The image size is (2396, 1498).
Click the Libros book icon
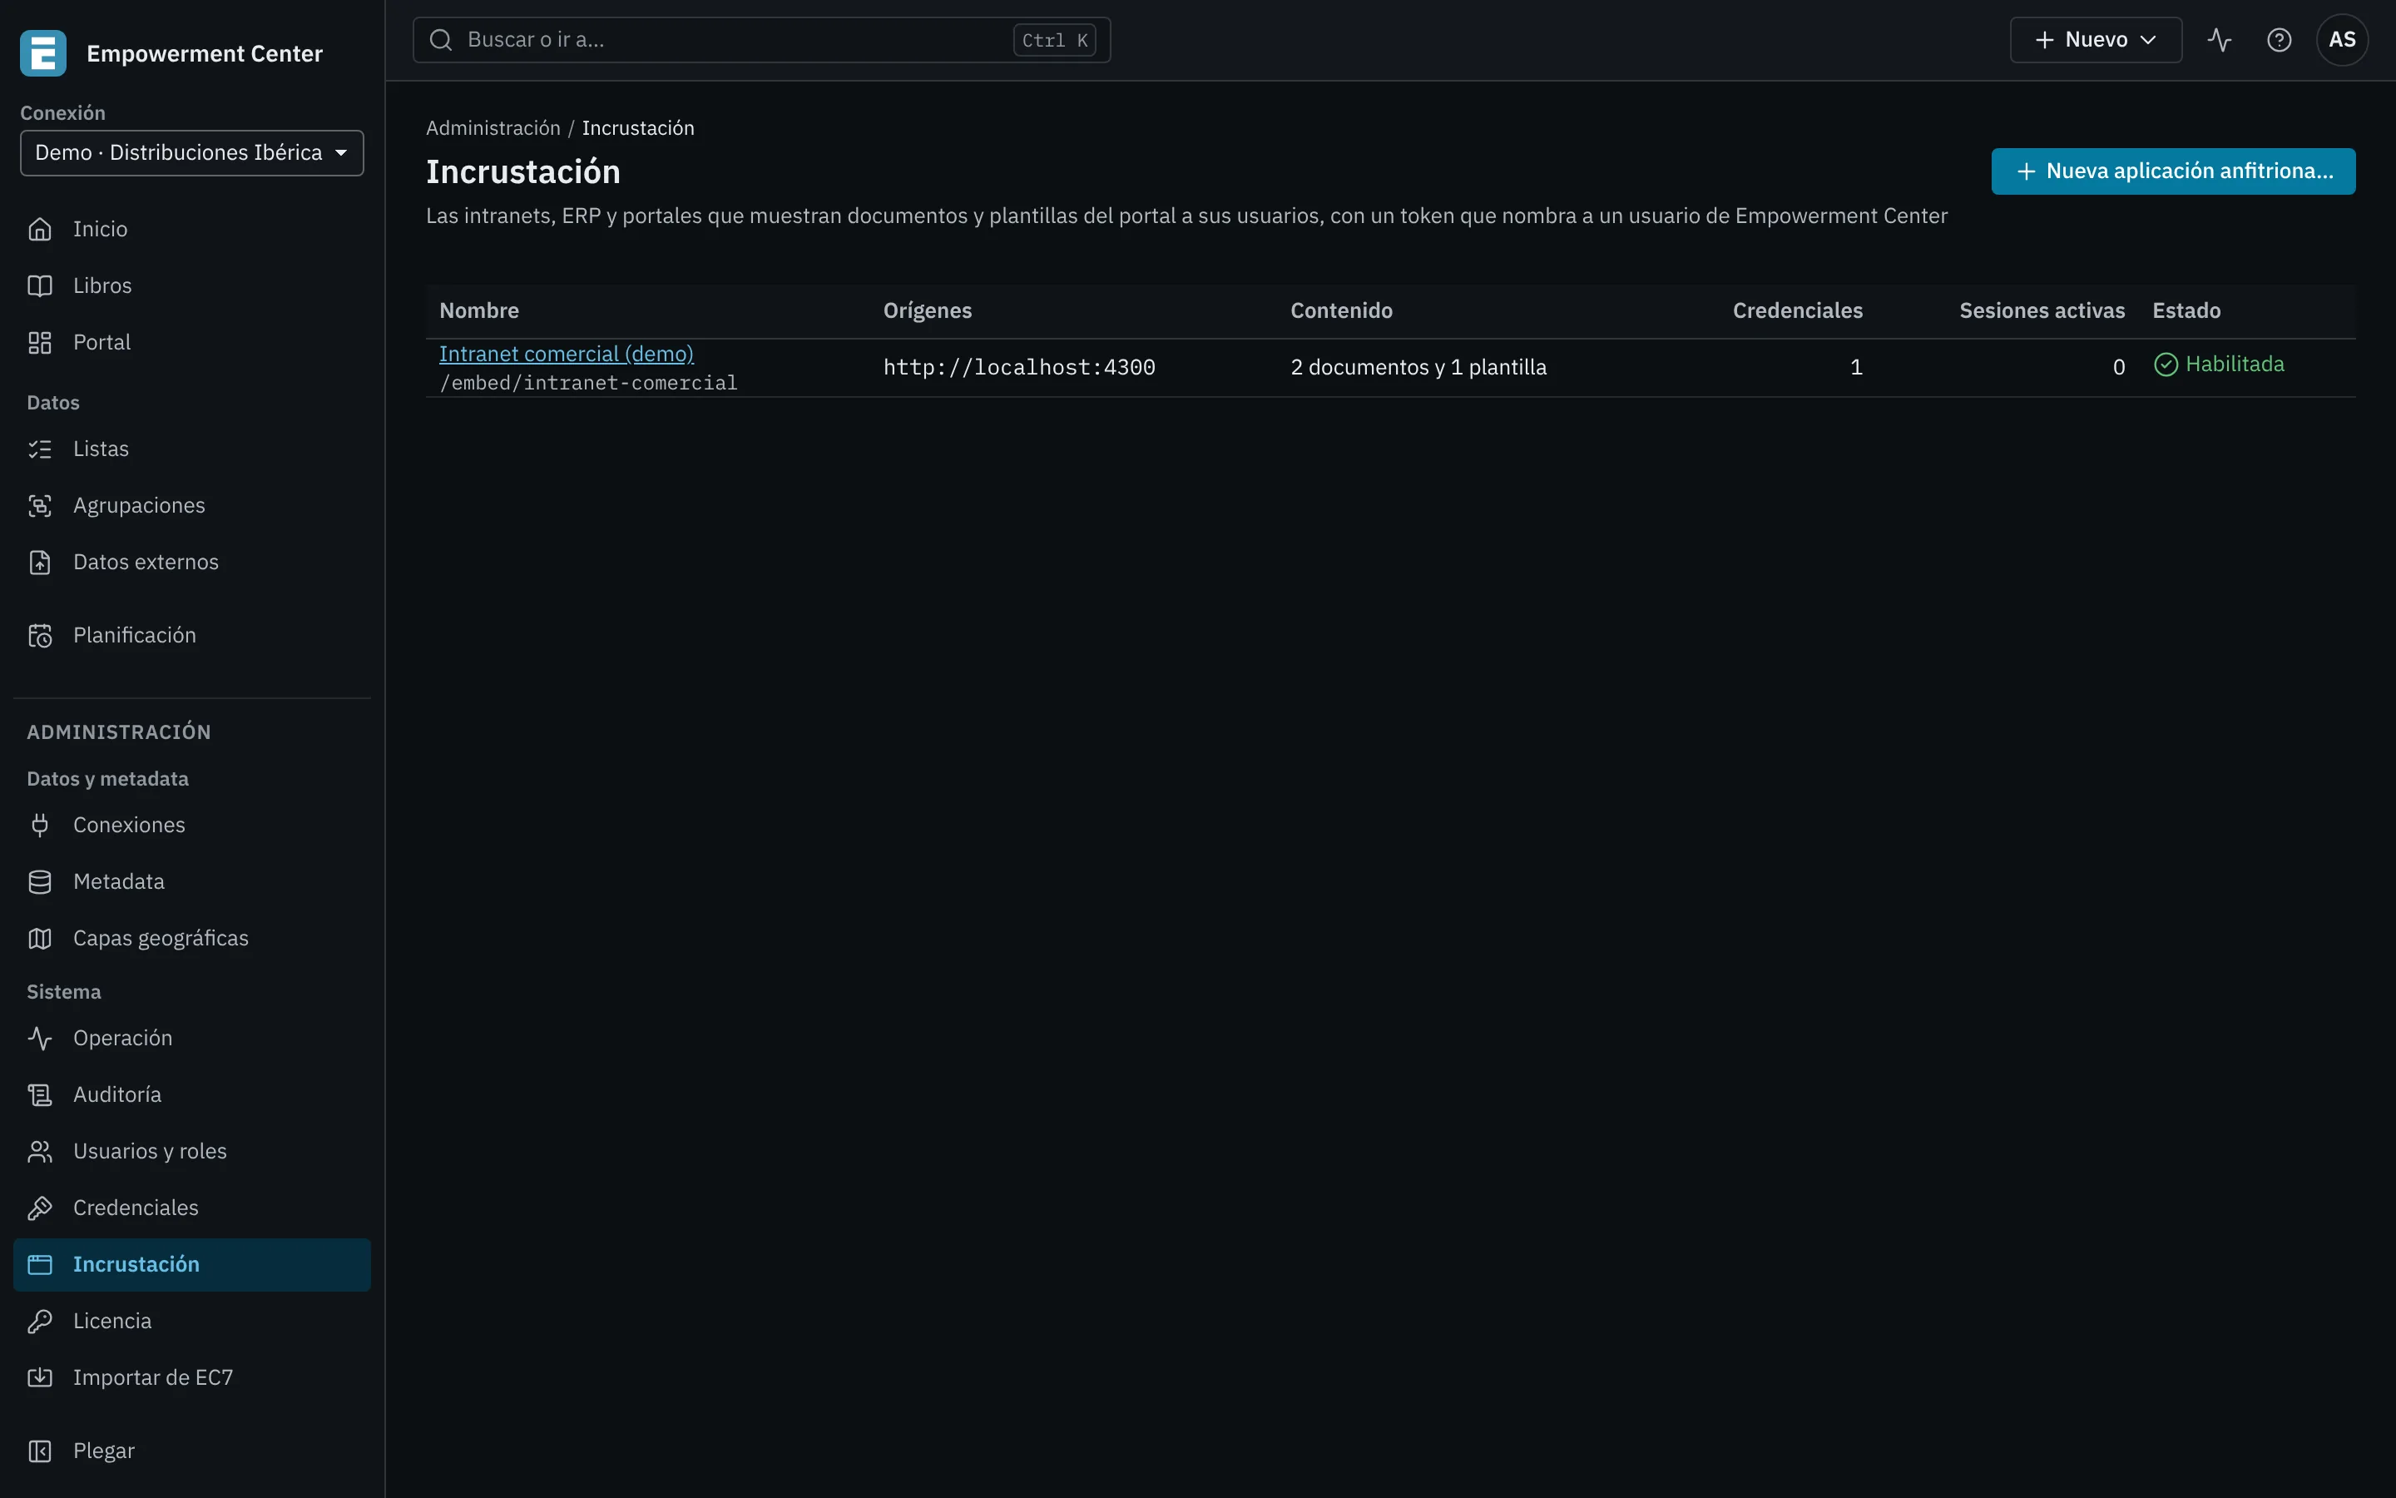coord(40,285)
